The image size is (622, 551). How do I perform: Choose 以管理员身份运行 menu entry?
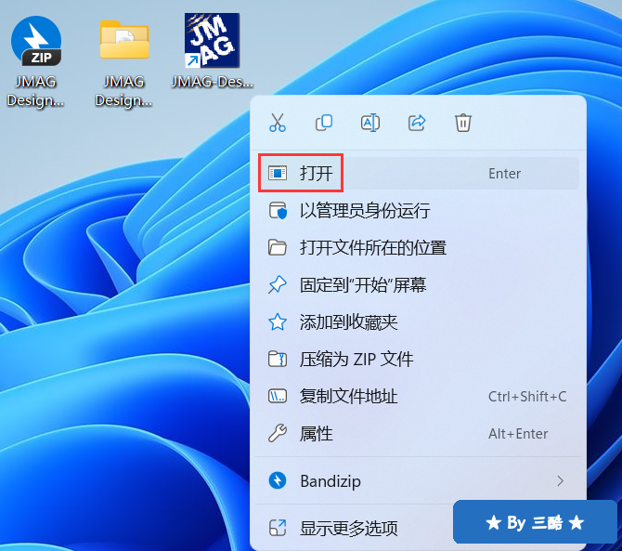[419, 210]
